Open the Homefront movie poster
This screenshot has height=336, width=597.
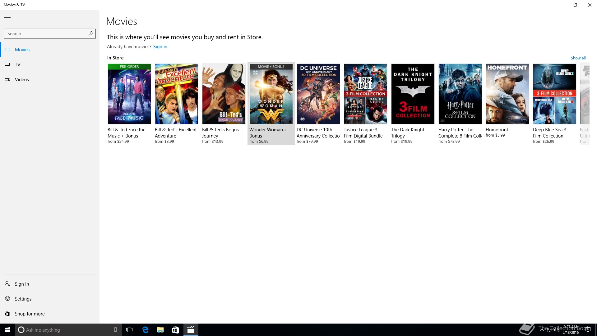pyautogui.click(x=507, y=94)
